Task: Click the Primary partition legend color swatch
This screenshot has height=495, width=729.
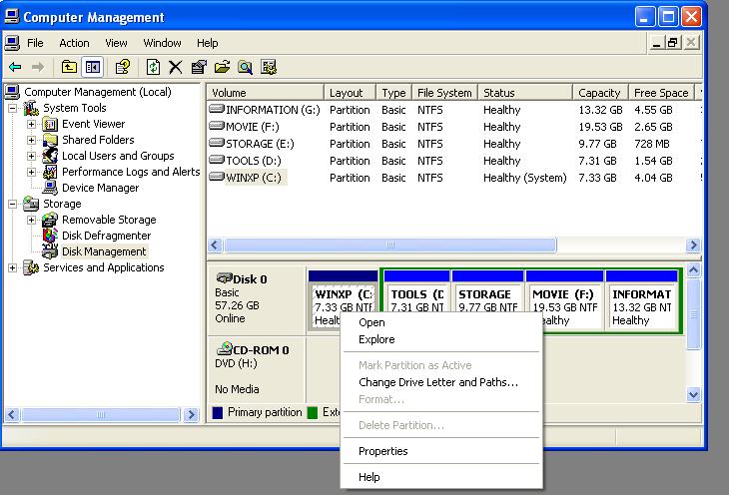Action: point(219,412)
